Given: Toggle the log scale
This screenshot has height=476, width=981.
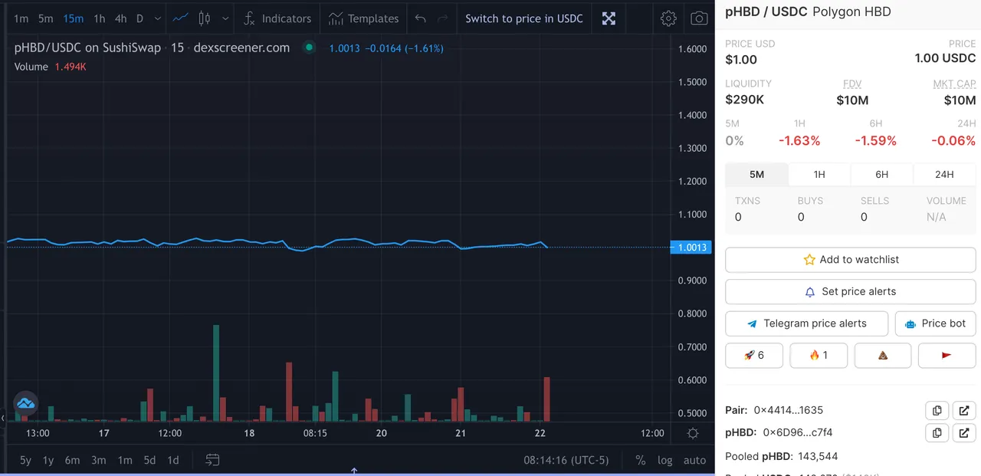Looking at the screenshot, I should (x=664, y=460).
